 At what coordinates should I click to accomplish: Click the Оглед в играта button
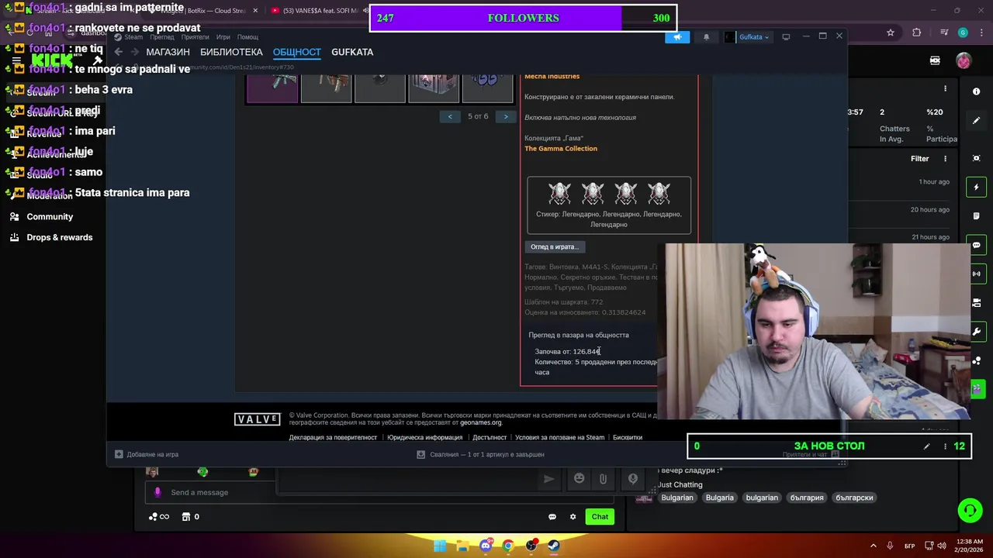point(555,246)
